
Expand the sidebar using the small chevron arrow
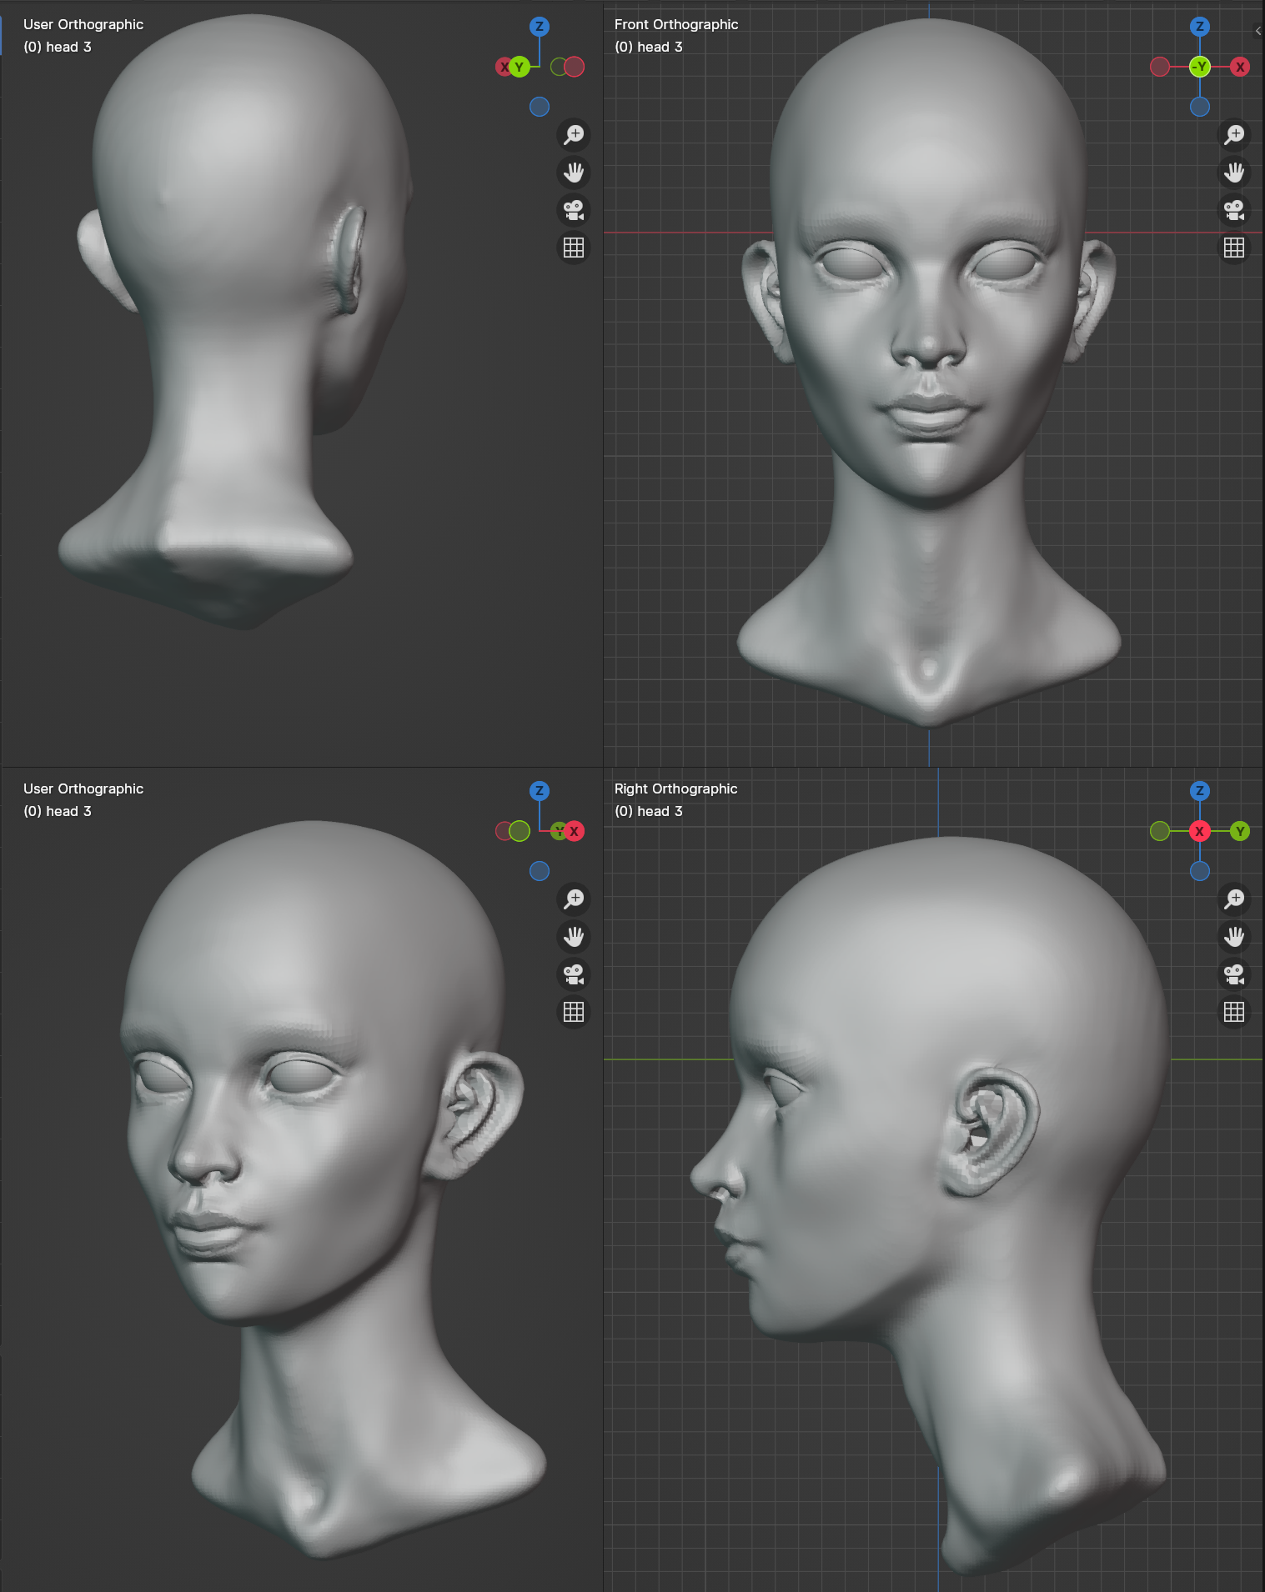coord(1257,31)
